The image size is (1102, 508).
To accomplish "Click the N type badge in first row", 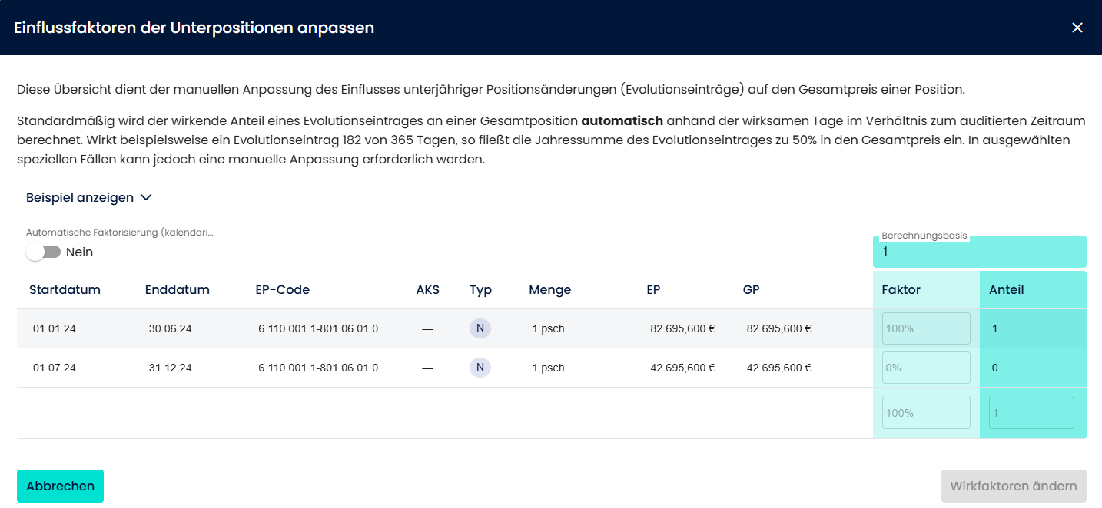I will 480,328.
